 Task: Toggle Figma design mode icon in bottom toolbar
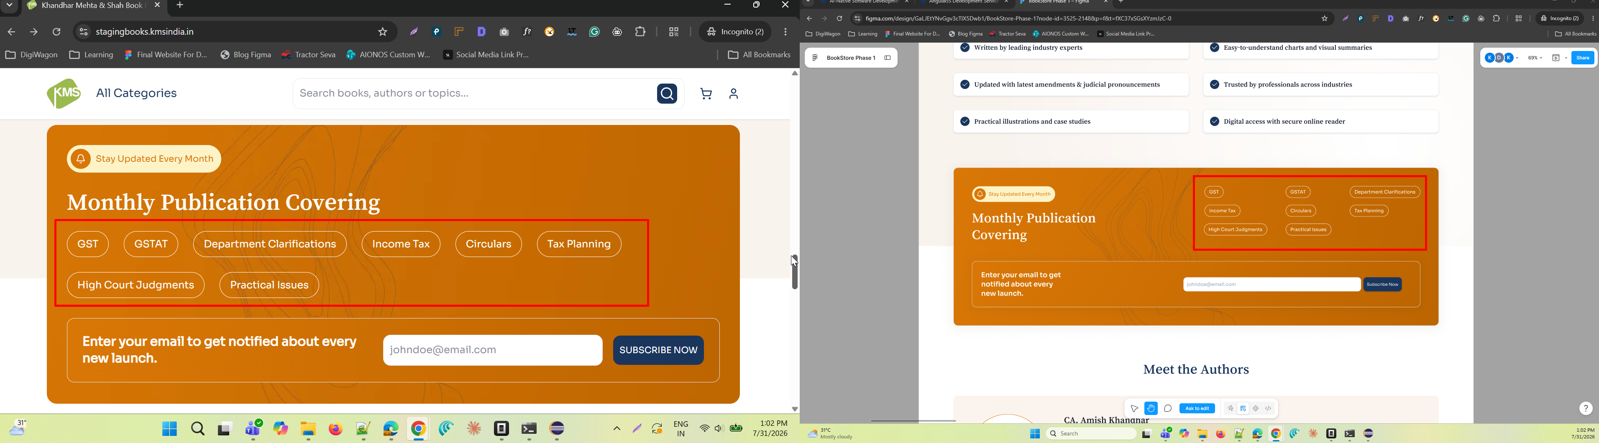[x=1243, y=408]
